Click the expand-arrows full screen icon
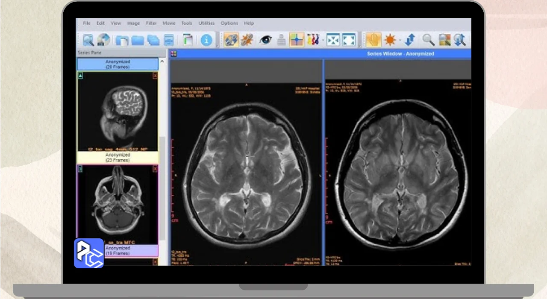The image size is (547, 299). pos(349,40)
